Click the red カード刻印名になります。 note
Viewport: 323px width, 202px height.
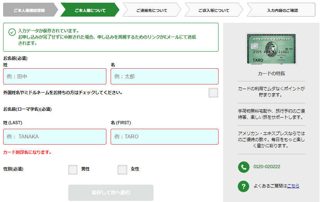tap(27, 152)
